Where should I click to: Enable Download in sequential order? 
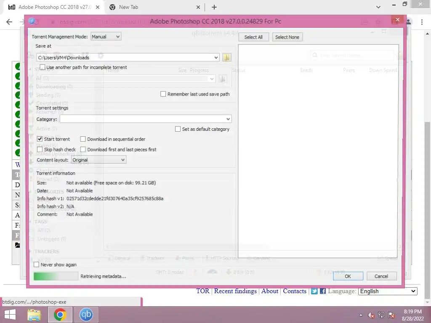point(83,139)
